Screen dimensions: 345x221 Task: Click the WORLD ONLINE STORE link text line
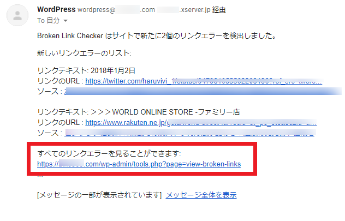(x=139, y=112)
